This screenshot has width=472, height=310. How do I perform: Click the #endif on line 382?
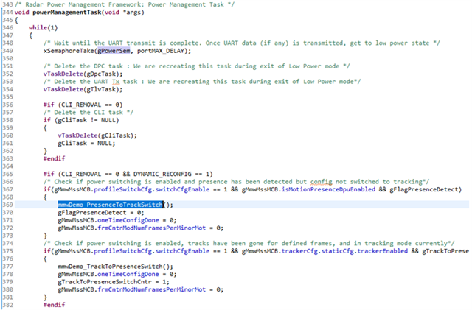click(x=54, y=305)
